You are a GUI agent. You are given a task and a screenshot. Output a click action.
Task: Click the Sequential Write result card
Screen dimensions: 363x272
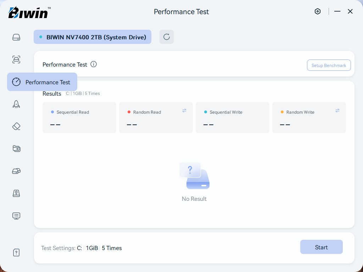click(x=233, y=118)
